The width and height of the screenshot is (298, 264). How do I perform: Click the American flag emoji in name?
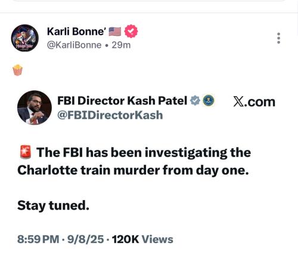click(115, 32)
